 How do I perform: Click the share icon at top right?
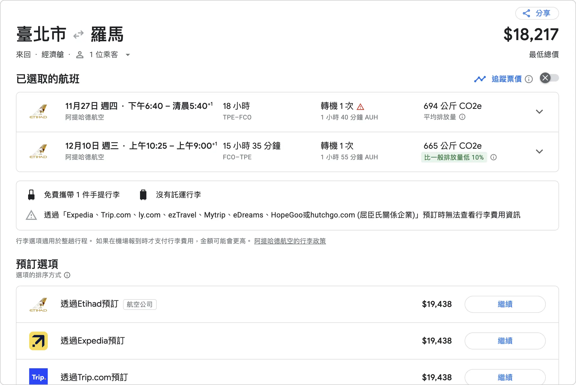(x=526, y=13)
